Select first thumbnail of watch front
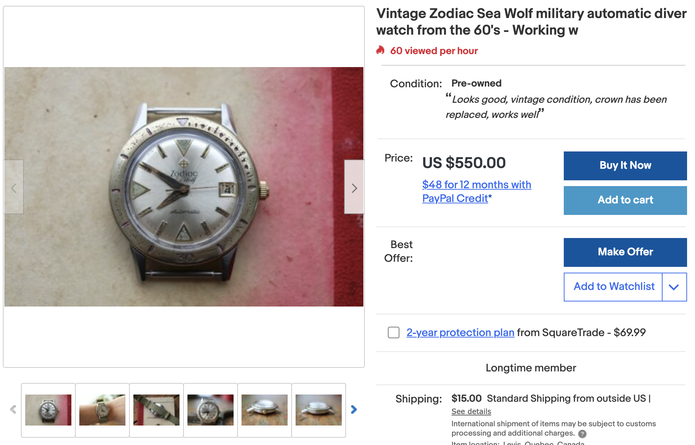The image size is (695, 445). 48,410
